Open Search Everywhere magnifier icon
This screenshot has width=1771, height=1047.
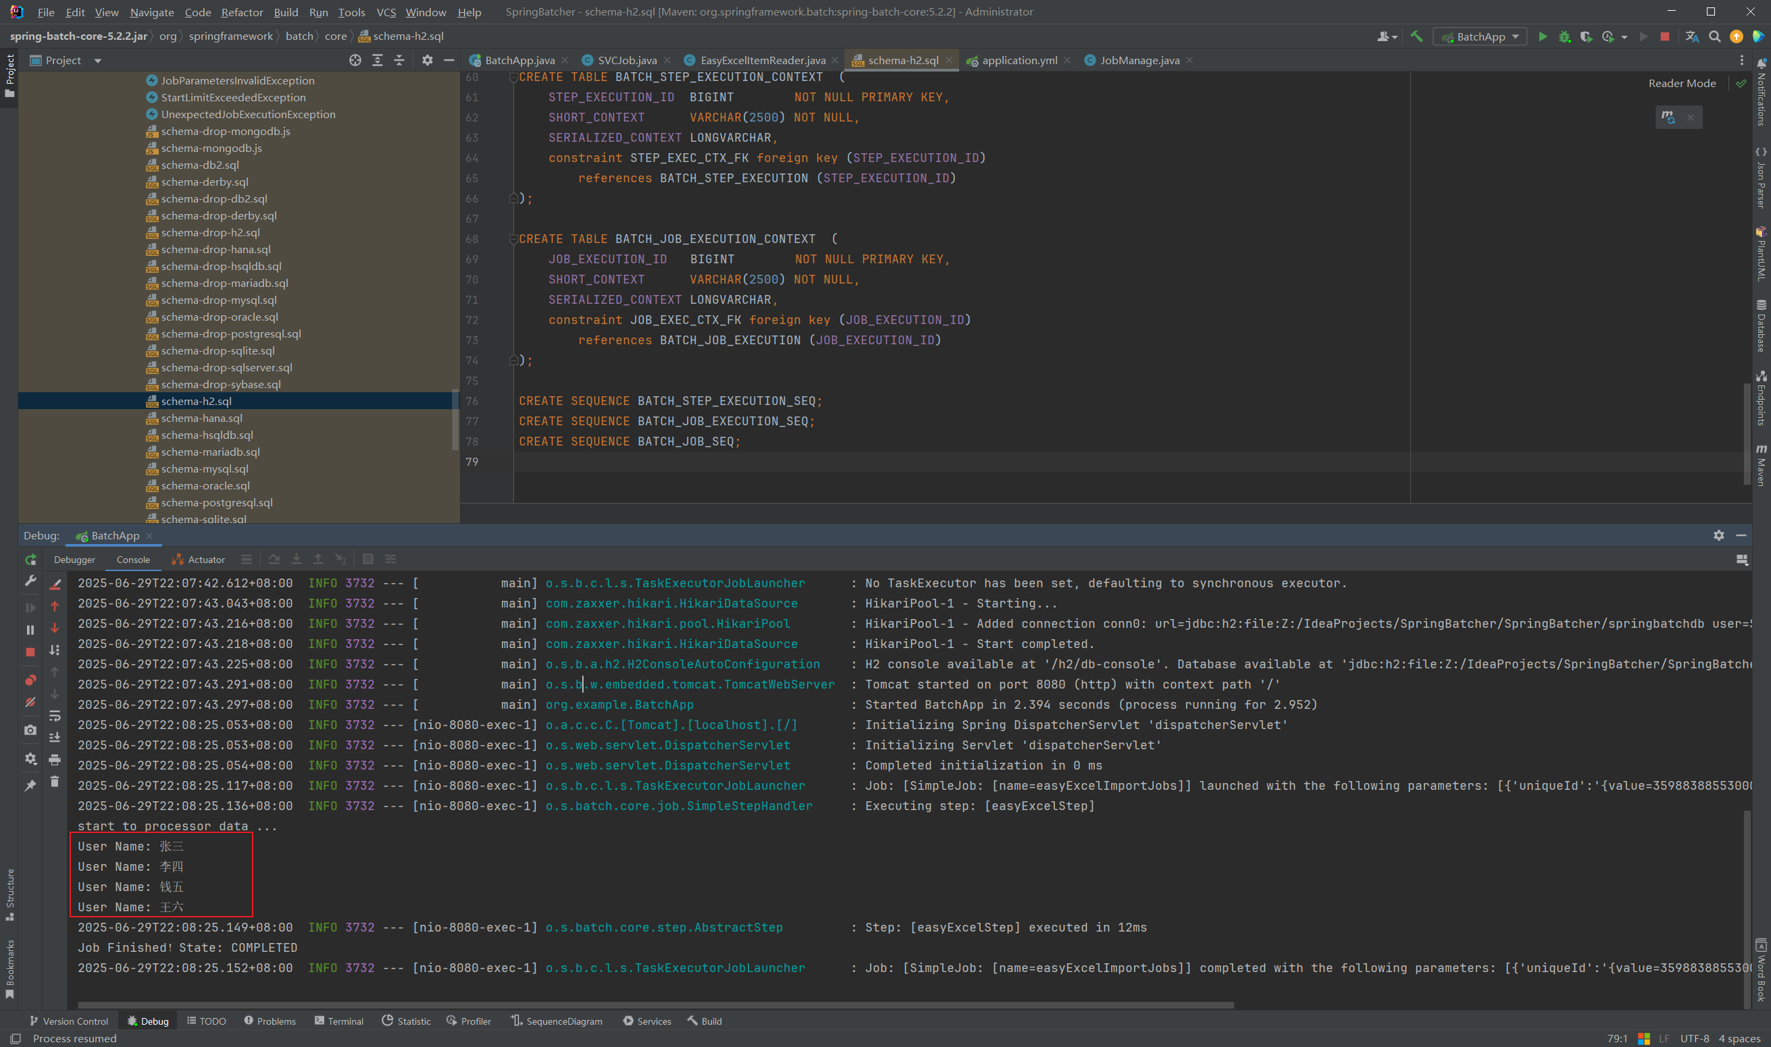(1714, 36)
